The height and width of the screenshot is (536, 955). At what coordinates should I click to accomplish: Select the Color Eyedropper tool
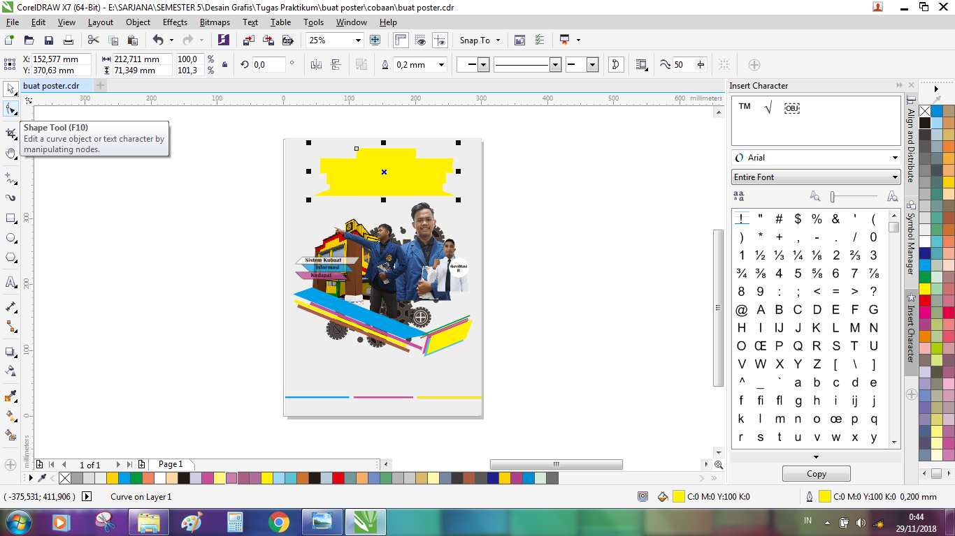tap(10, 396)
